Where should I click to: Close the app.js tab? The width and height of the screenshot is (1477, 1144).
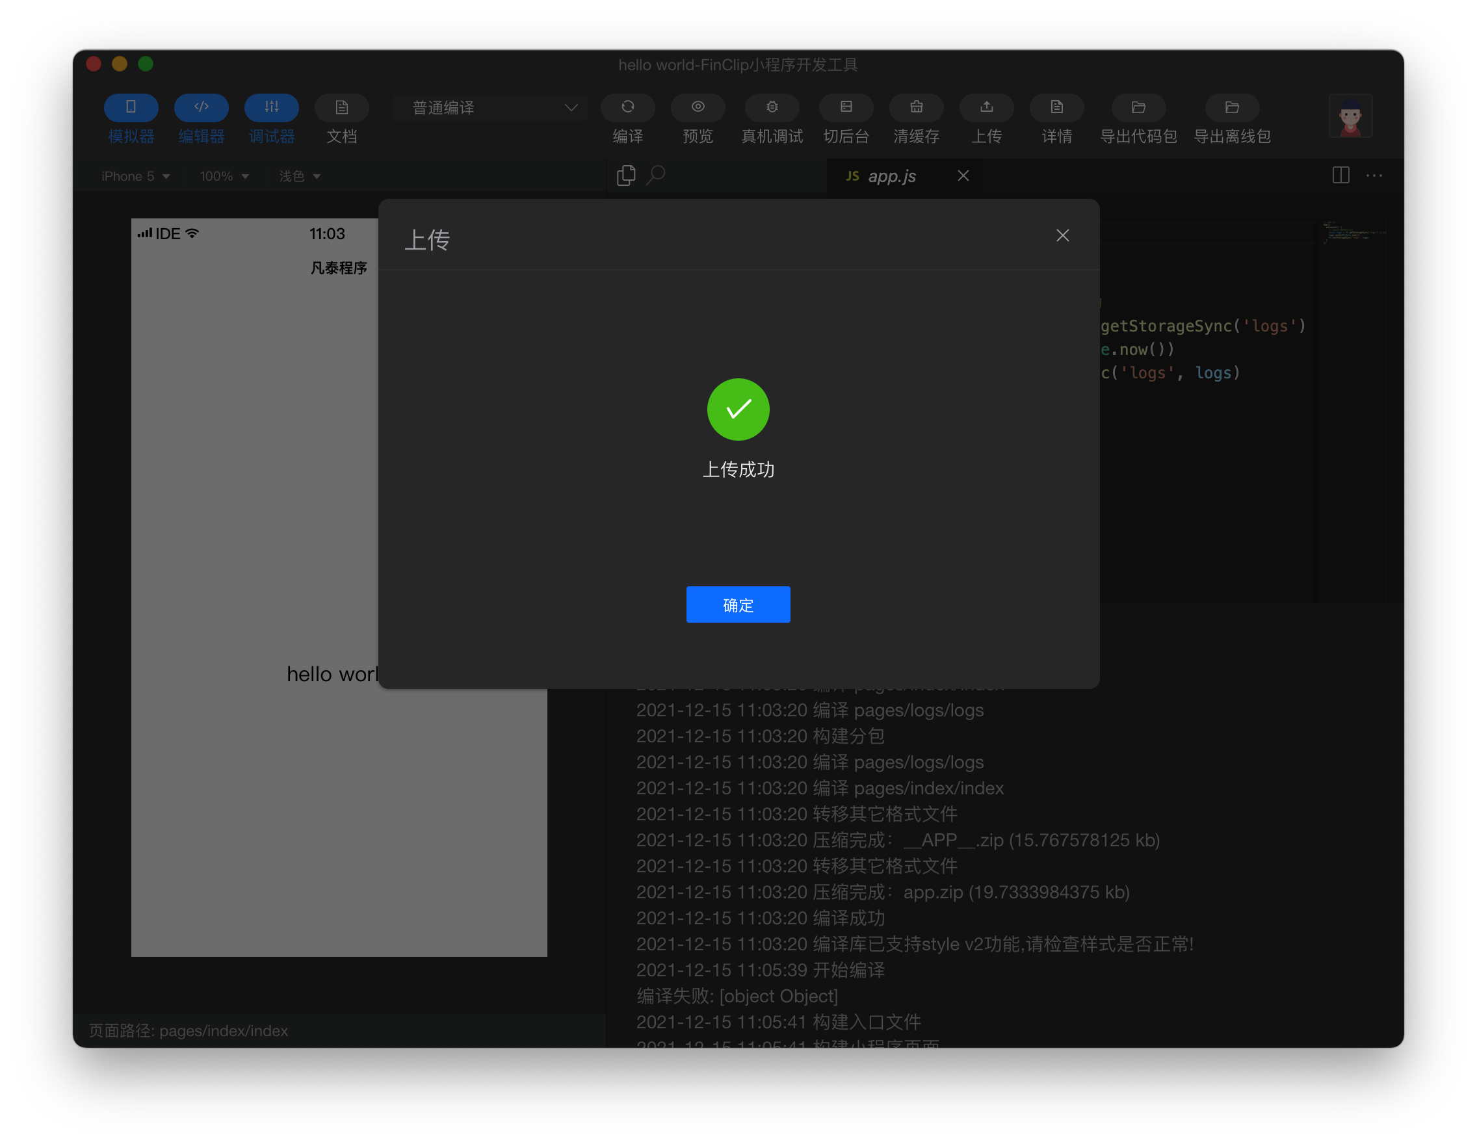click(x=963, y=175)
